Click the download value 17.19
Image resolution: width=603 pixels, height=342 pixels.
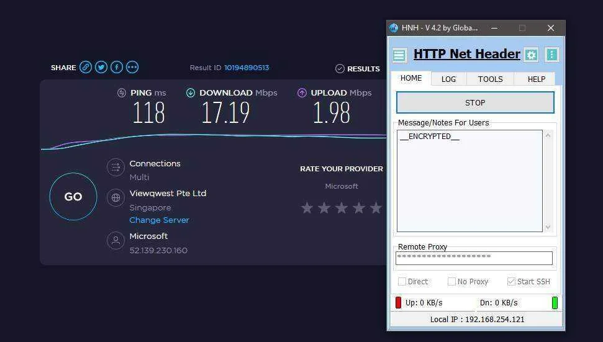tap(226, 112)
